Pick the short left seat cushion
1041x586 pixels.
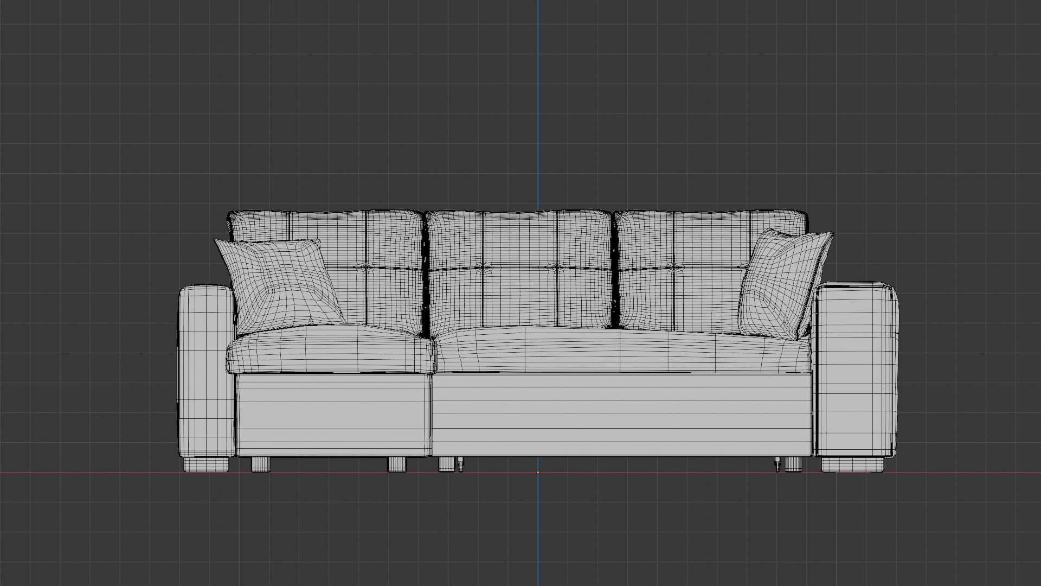pos(331,350)
